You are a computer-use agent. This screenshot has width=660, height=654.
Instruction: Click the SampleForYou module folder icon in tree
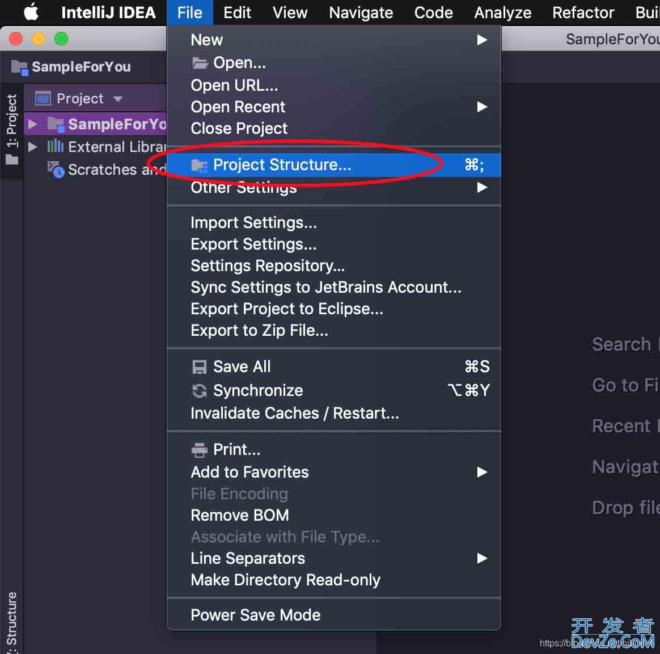pos(56,125)
